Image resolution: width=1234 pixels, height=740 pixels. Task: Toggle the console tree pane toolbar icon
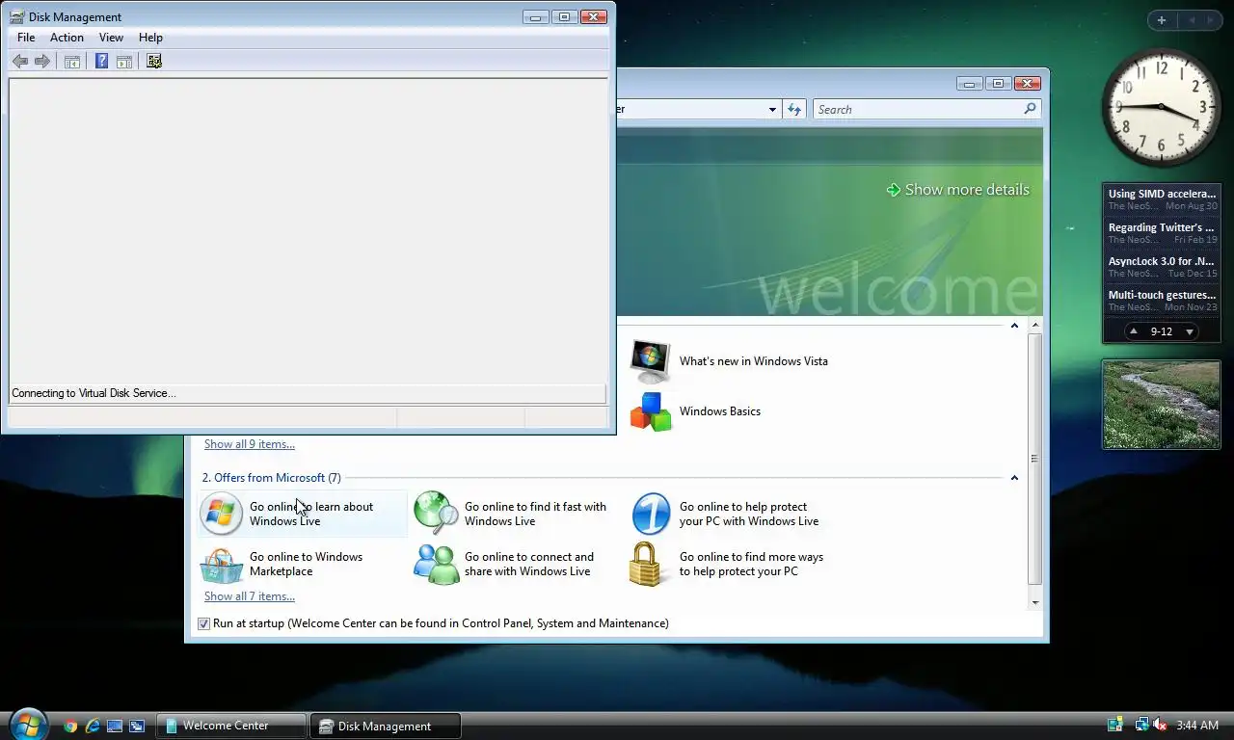[x=72, y=62]
